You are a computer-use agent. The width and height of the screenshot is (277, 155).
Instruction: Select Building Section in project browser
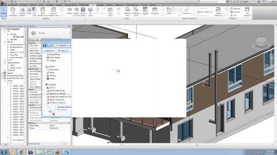point(16,47)
